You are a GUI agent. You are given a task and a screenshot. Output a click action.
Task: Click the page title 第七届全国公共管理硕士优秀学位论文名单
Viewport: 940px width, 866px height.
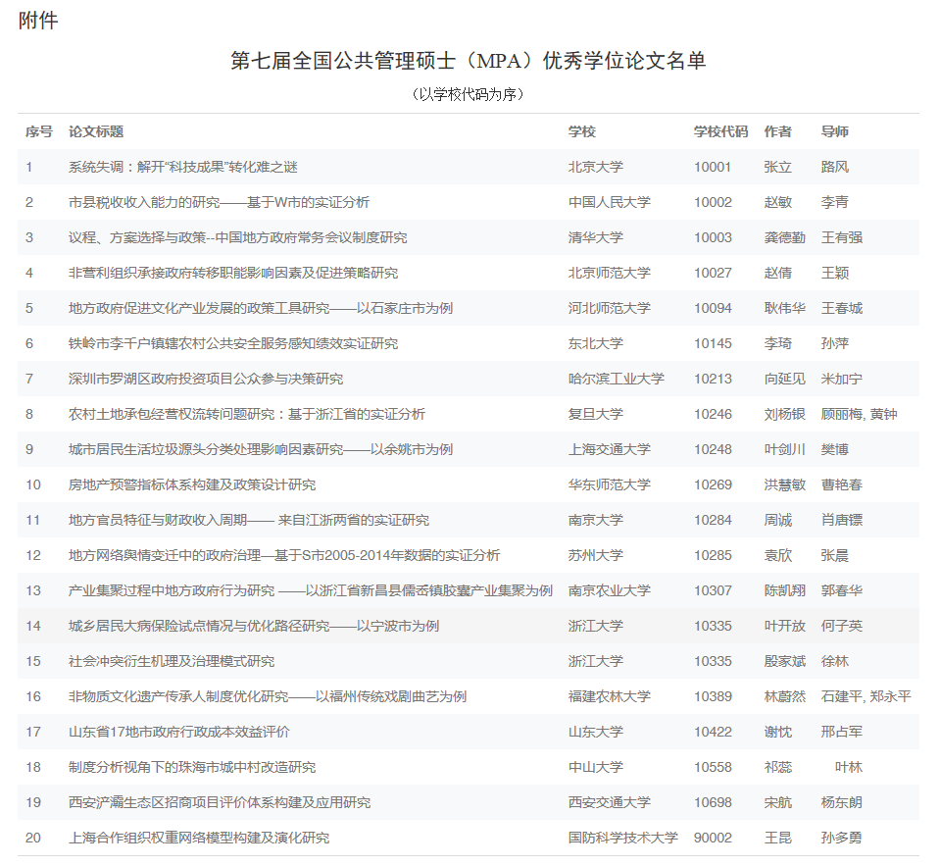click(x=468, y=61)
